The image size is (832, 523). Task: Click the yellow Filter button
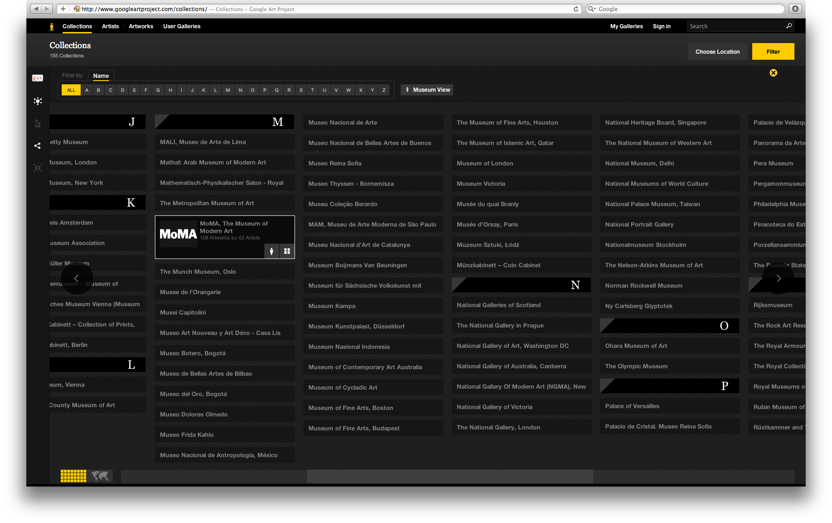pyautogui.click(x=773, y=51)
